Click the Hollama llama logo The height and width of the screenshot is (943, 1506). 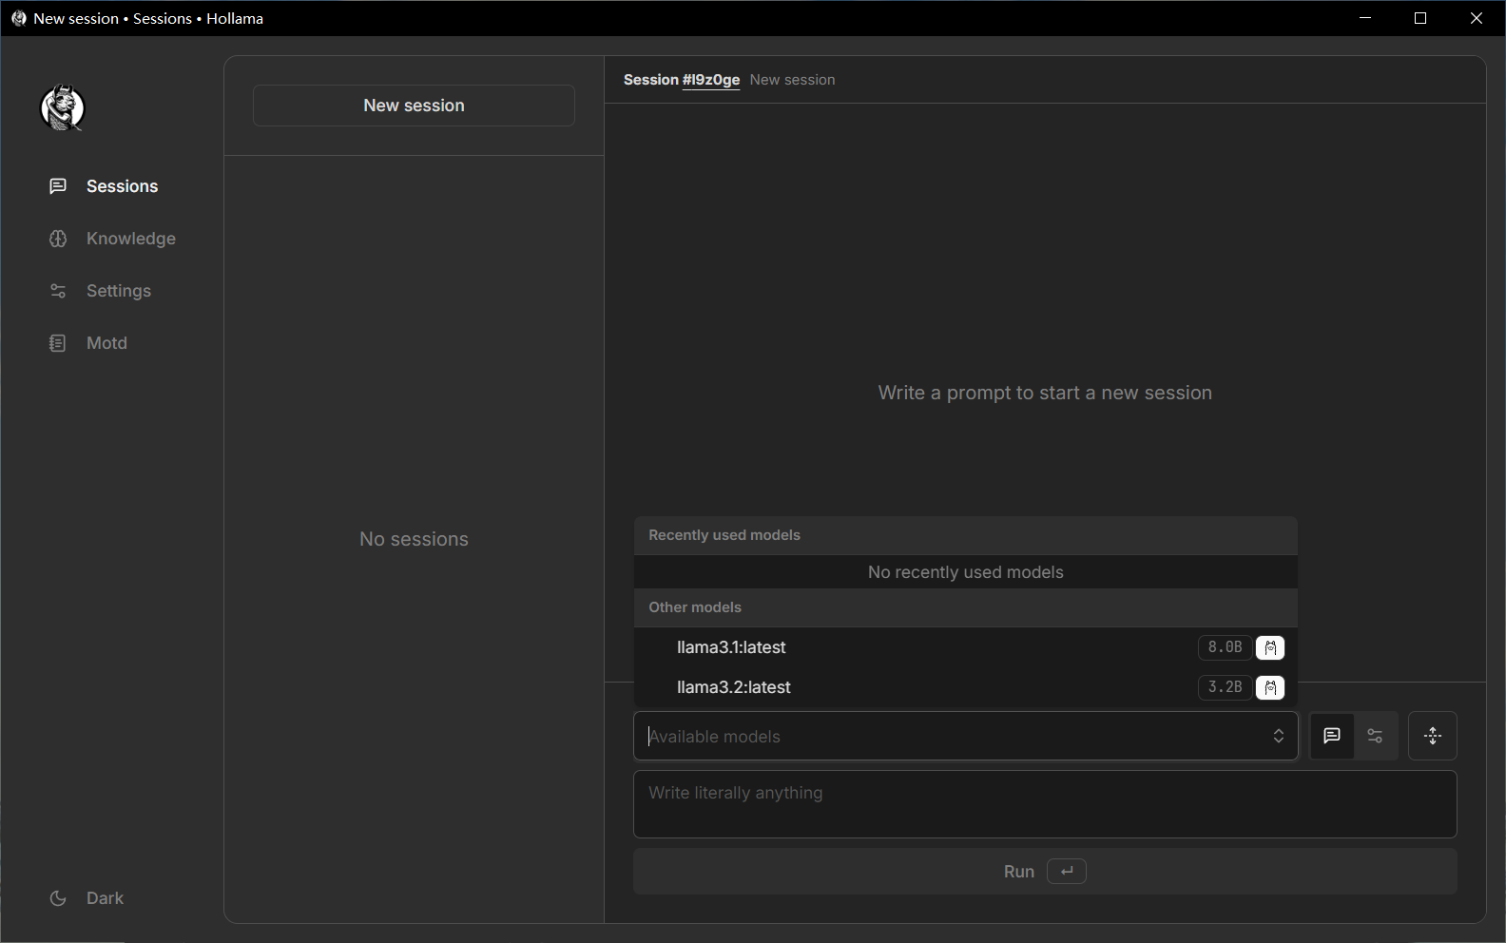coord(63,108)
